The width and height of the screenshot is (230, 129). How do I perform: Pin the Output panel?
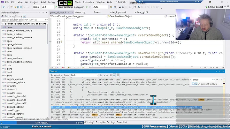pos(220,71)
